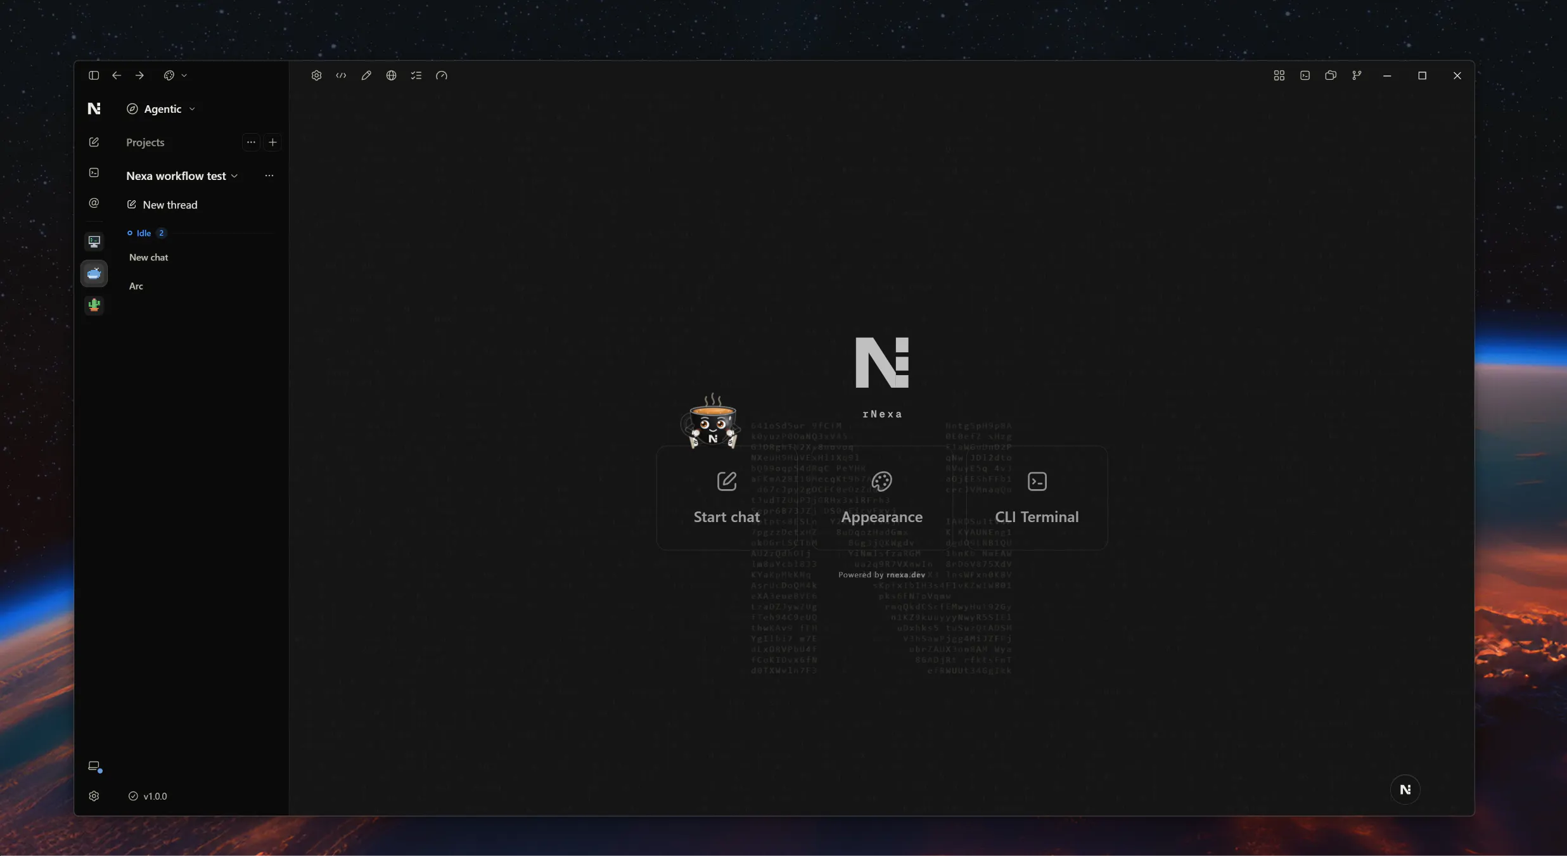Image resolution: width=1567 pixels, height=856 pixels.
Task: Click the Projects heading
Action: pos(145,142)
